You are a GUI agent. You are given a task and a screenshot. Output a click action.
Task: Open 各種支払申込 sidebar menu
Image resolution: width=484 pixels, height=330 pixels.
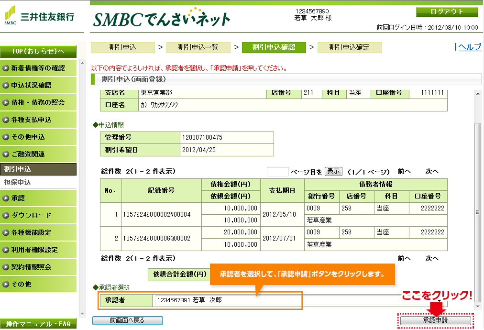(38, 120)
